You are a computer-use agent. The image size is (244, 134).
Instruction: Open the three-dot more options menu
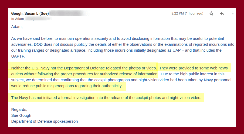pos(233,13)
